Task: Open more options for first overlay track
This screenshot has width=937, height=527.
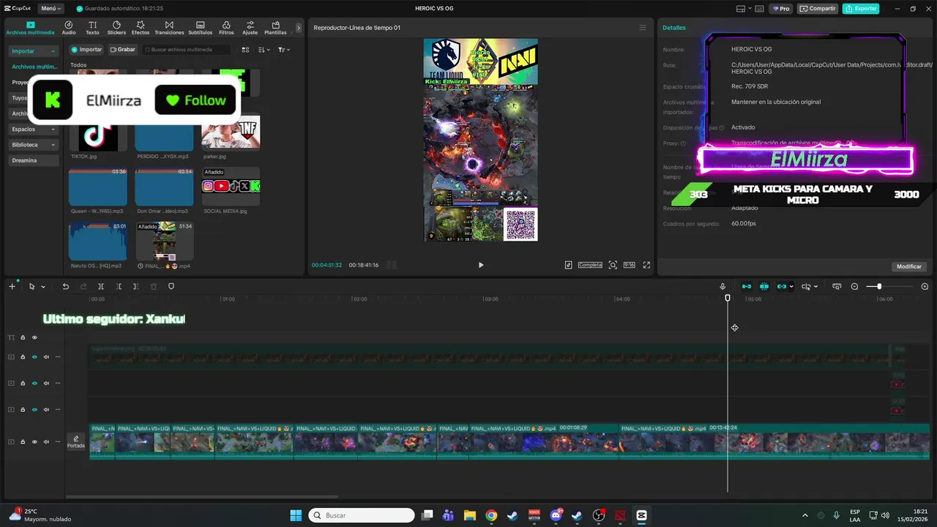Action: [x=58, y=356]
